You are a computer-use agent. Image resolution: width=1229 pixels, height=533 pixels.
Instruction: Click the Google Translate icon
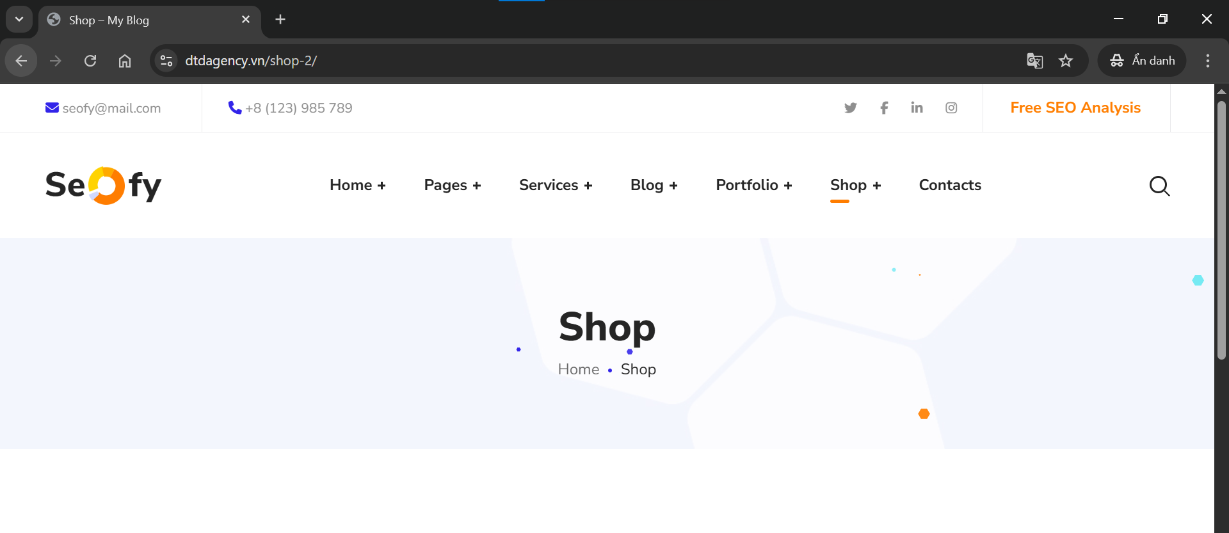pyautogui.click(x=1034, y=61)
